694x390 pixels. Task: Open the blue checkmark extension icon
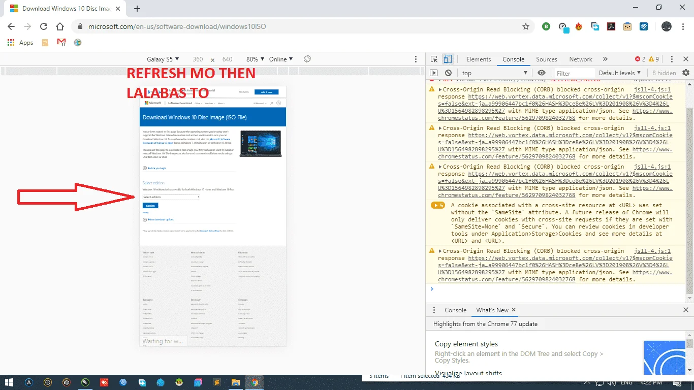[x=644, y=26]
